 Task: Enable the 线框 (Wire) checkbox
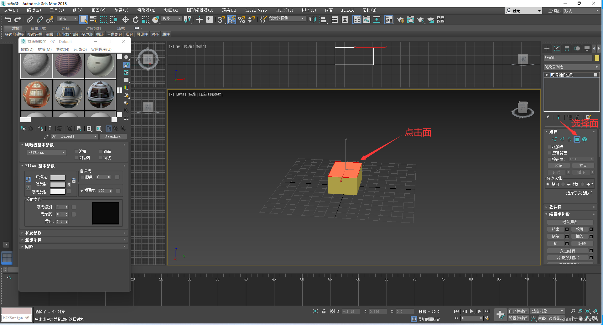coord(76,151)
